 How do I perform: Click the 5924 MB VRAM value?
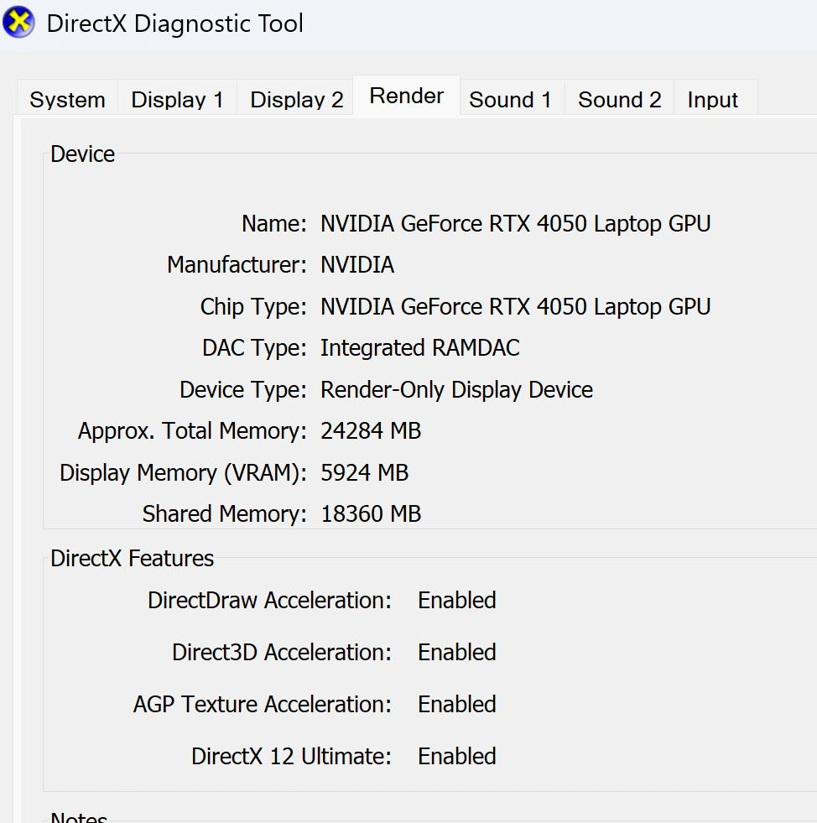pyautogui.click(x=364, y=473)
